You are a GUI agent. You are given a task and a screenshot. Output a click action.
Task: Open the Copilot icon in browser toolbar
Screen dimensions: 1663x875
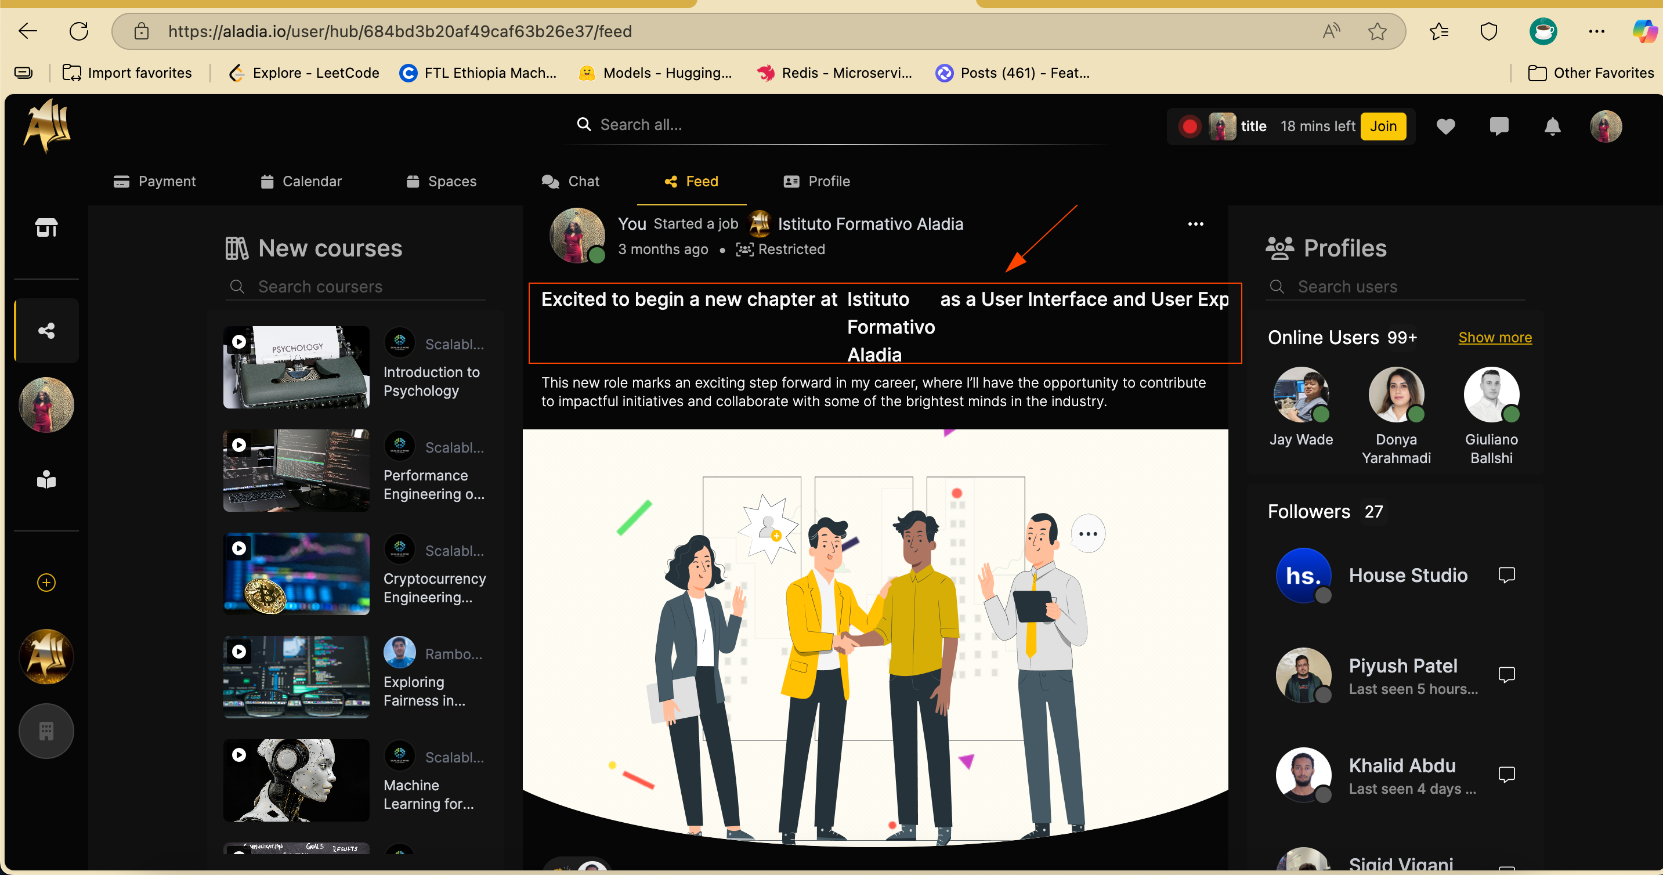pos(1644,31)
